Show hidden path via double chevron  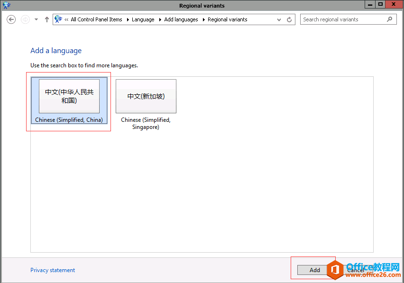point(66,19)
